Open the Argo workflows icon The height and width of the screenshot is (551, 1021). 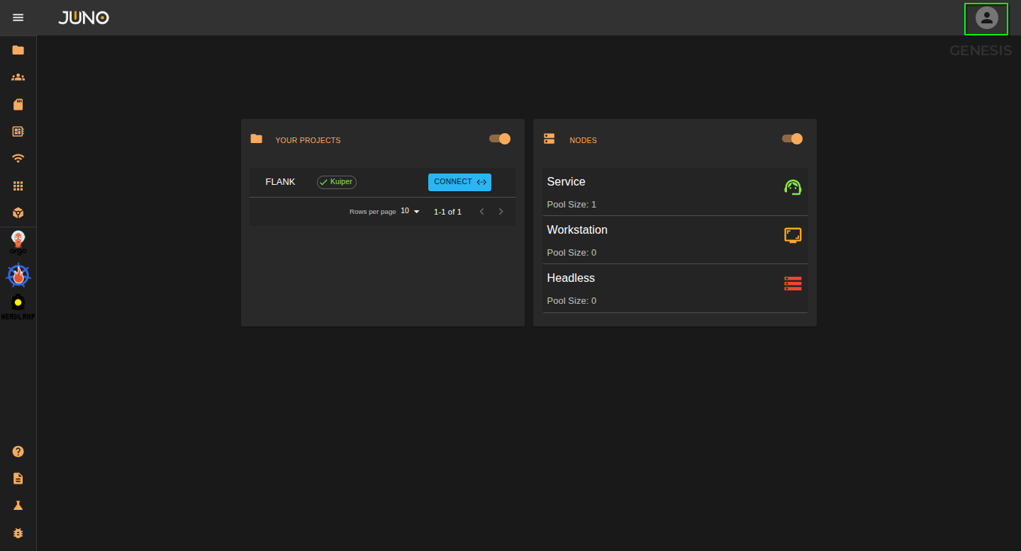[18, 242]
